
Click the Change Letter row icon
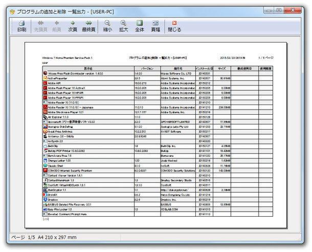tap(45, 160)
